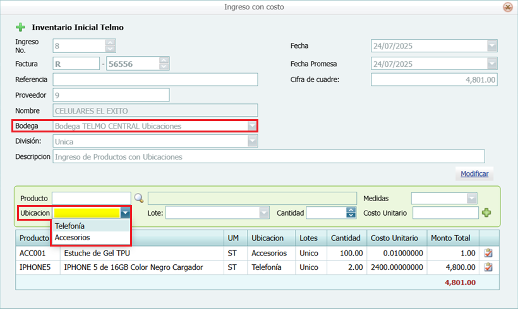Open the Ubicacion dropdown arrow

[126, 213]
